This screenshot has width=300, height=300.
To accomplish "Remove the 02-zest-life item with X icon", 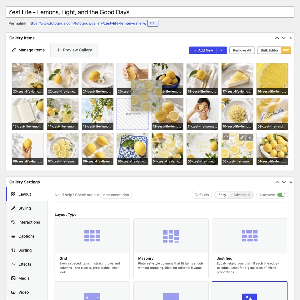I will [249, 137].
